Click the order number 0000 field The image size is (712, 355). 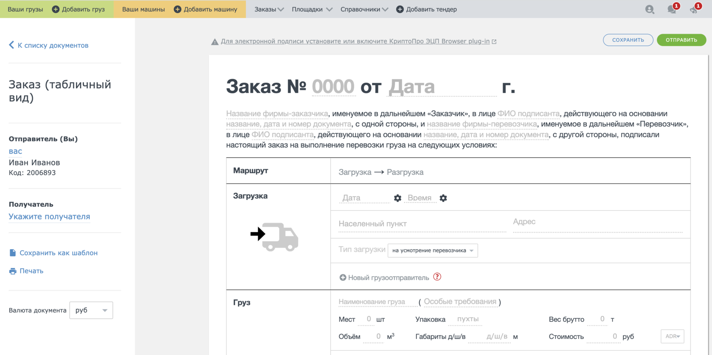point(333,87)
